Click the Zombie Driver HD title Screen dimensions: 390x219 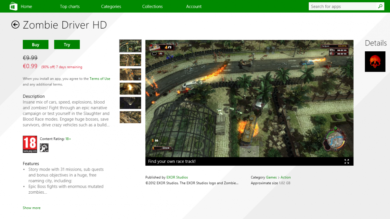point(65,25)
